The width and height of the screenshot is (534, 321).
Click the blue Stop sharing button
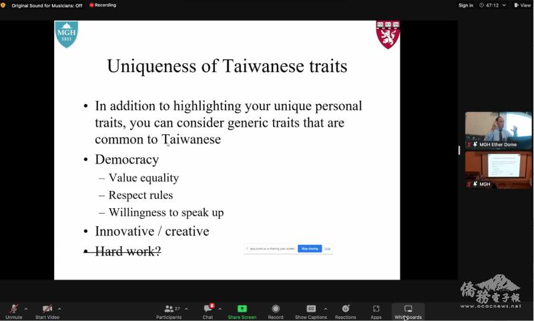[x=310, y=249]
